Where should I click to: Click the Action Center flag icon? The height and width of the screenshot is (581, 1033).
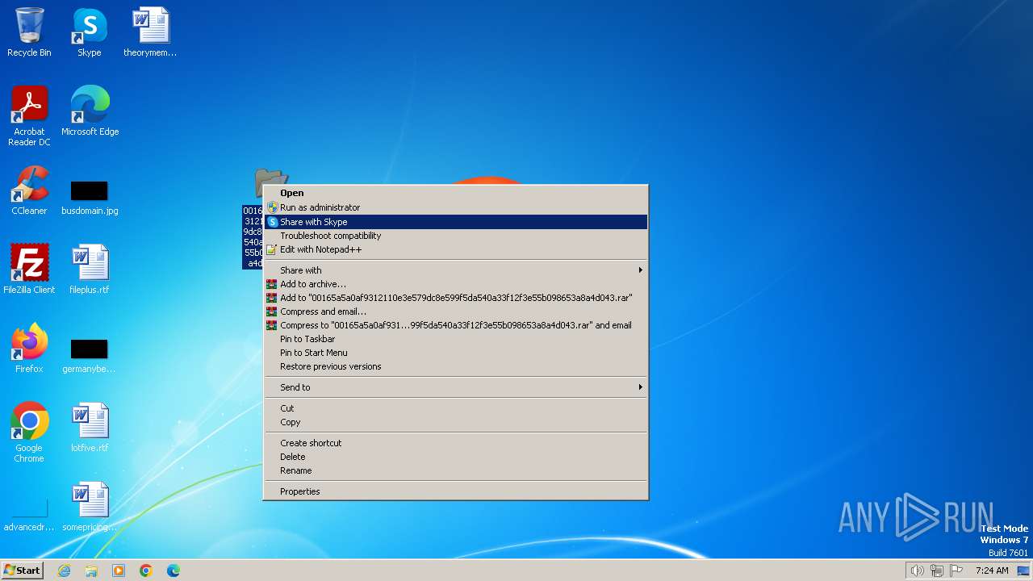[956, 571]
